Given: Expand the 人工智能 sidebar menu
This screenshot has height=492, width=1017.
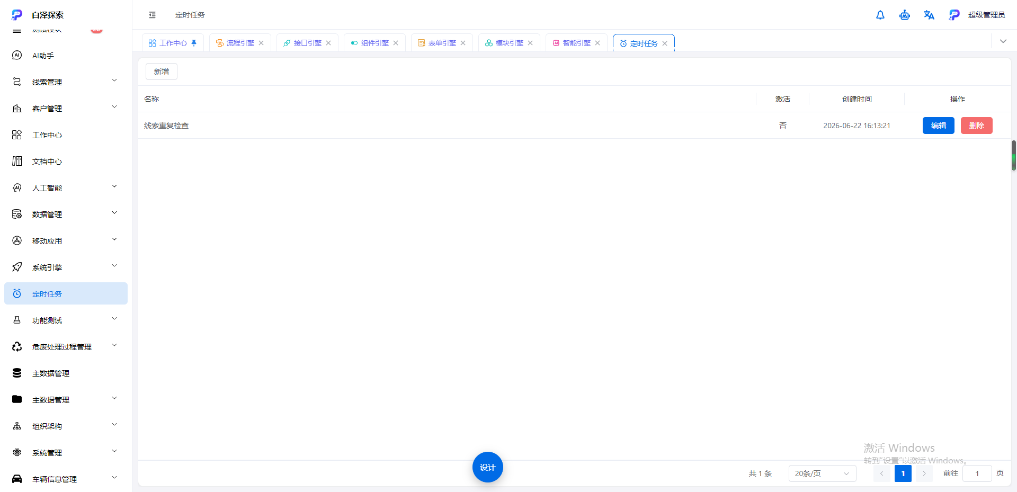Looking at the screenshot, I should [66, 188].
